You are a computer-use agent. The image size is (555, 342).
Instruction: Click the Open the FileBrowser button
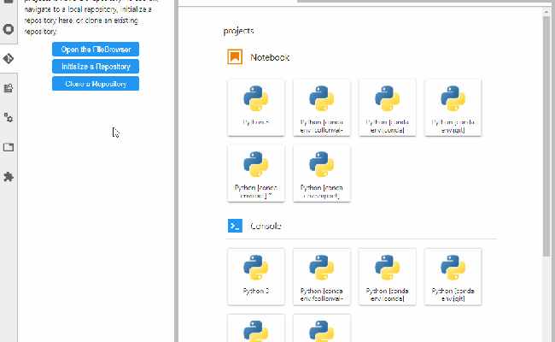[x=96, y=50]
